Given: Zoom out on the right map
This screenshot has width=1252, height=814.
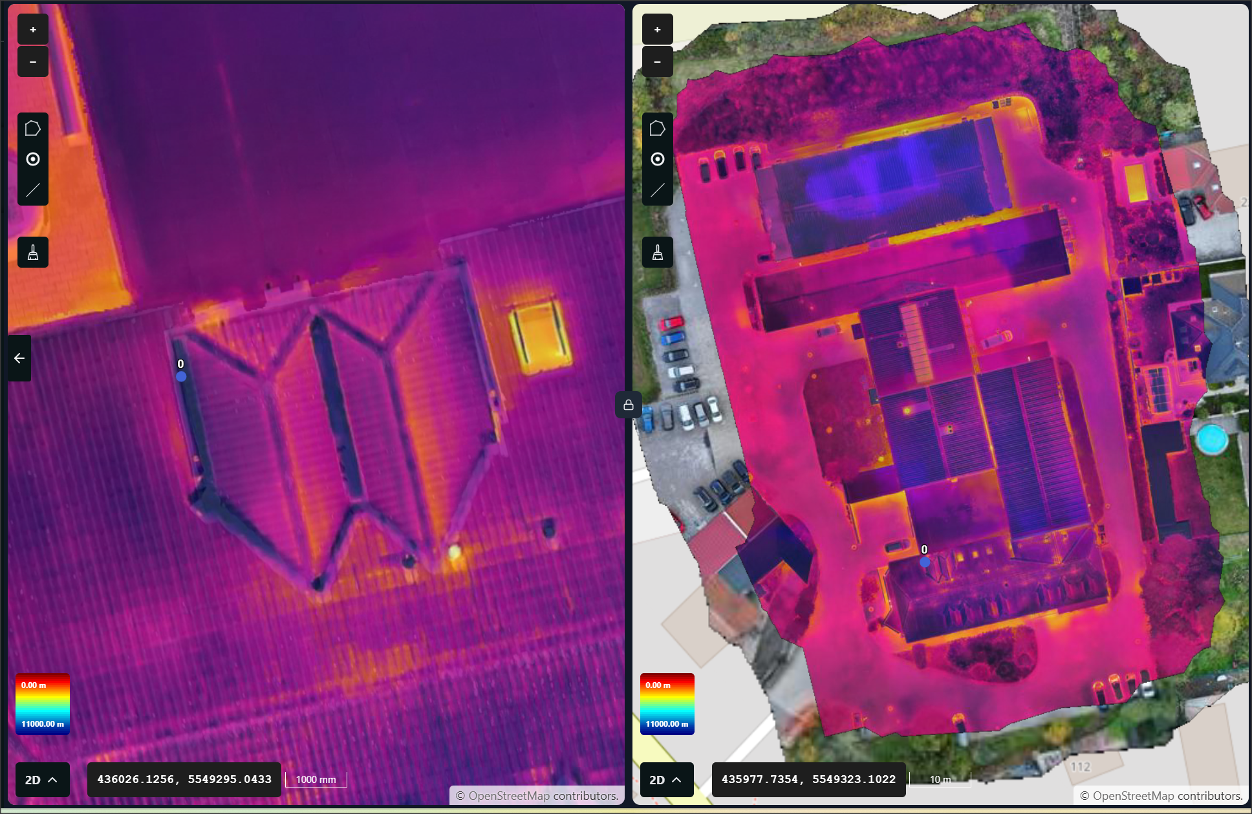Looking at the screenshot, I should (x=658, y=62).
